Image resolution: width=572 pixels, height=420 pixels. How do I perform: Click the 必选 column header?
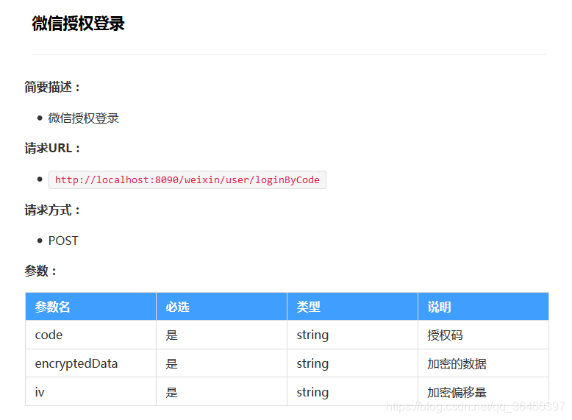click(222, 307)
